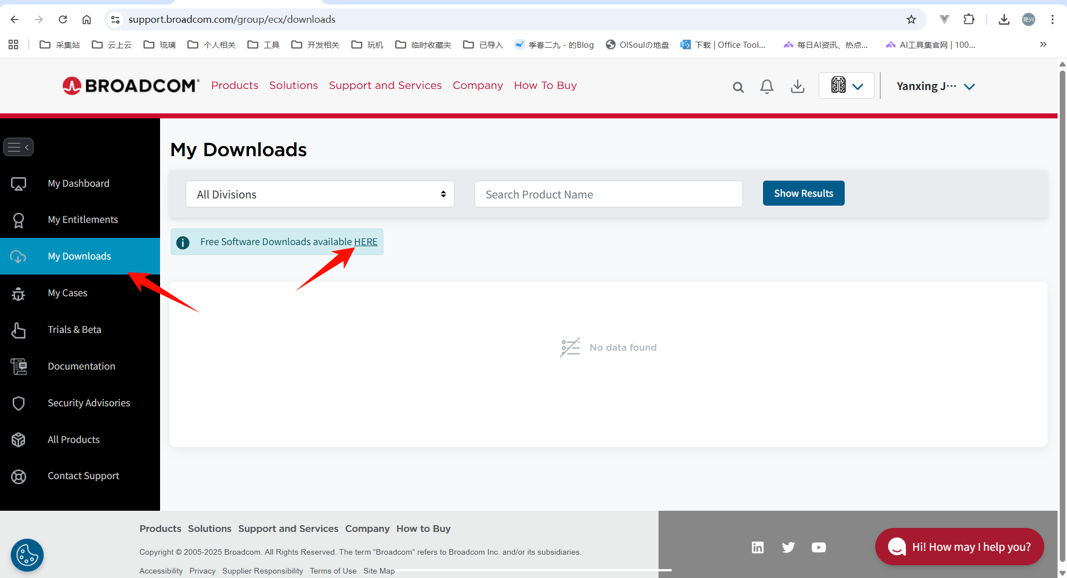Viewport: 1067px width, 578px height.
Task: Open the cookie preferences icon
Action: (x=27, y=555)
